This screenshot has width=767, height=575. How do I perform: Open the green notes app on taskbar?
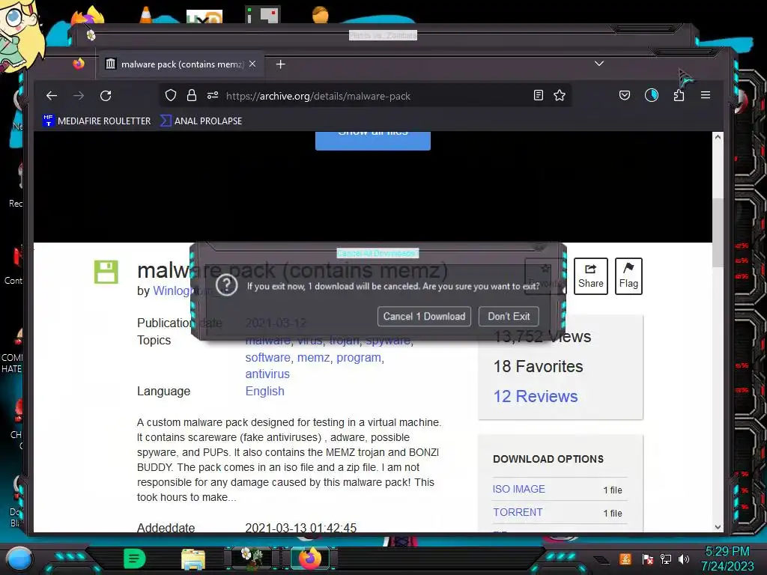[x=135, y=559]
